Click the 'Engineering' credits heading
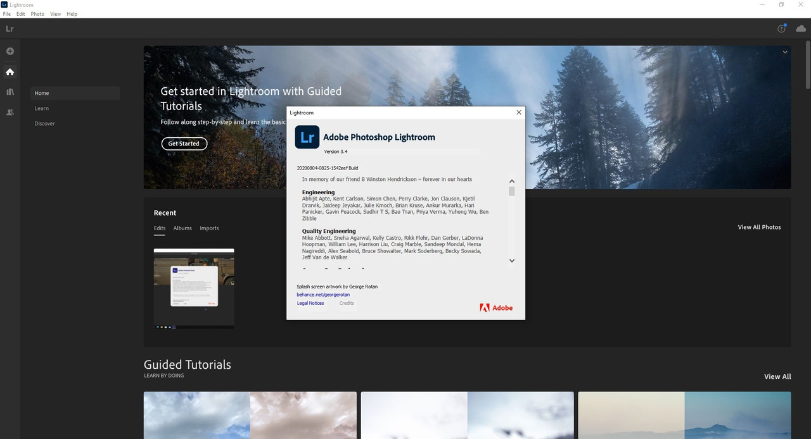The image size is (811, 439). pyautogui.click(x=318, y=192)
